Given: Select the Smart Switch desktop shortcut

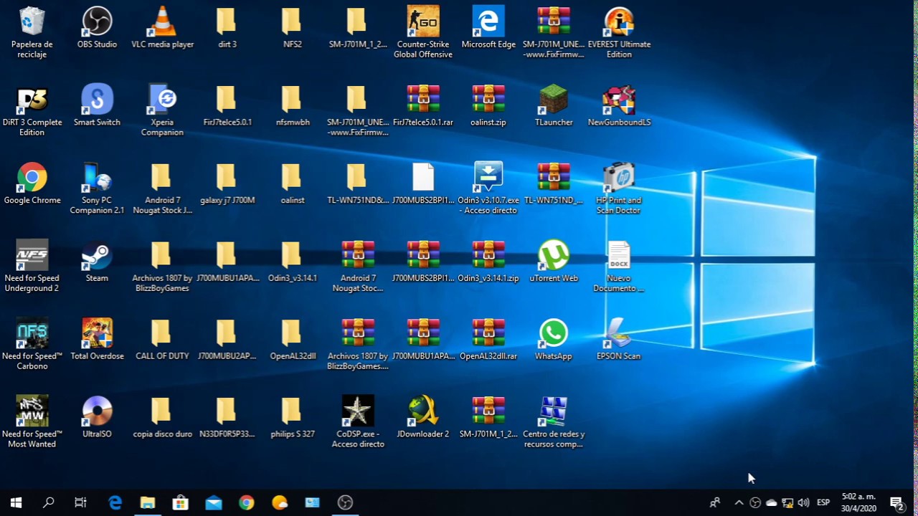Looking at the screenshot, I should pos(97,106).
